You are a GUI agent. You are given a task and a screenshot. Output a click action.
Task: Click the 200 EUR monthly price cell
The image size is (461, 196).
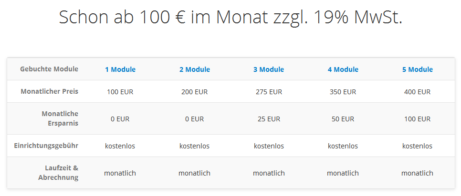[x=195, y=92]
